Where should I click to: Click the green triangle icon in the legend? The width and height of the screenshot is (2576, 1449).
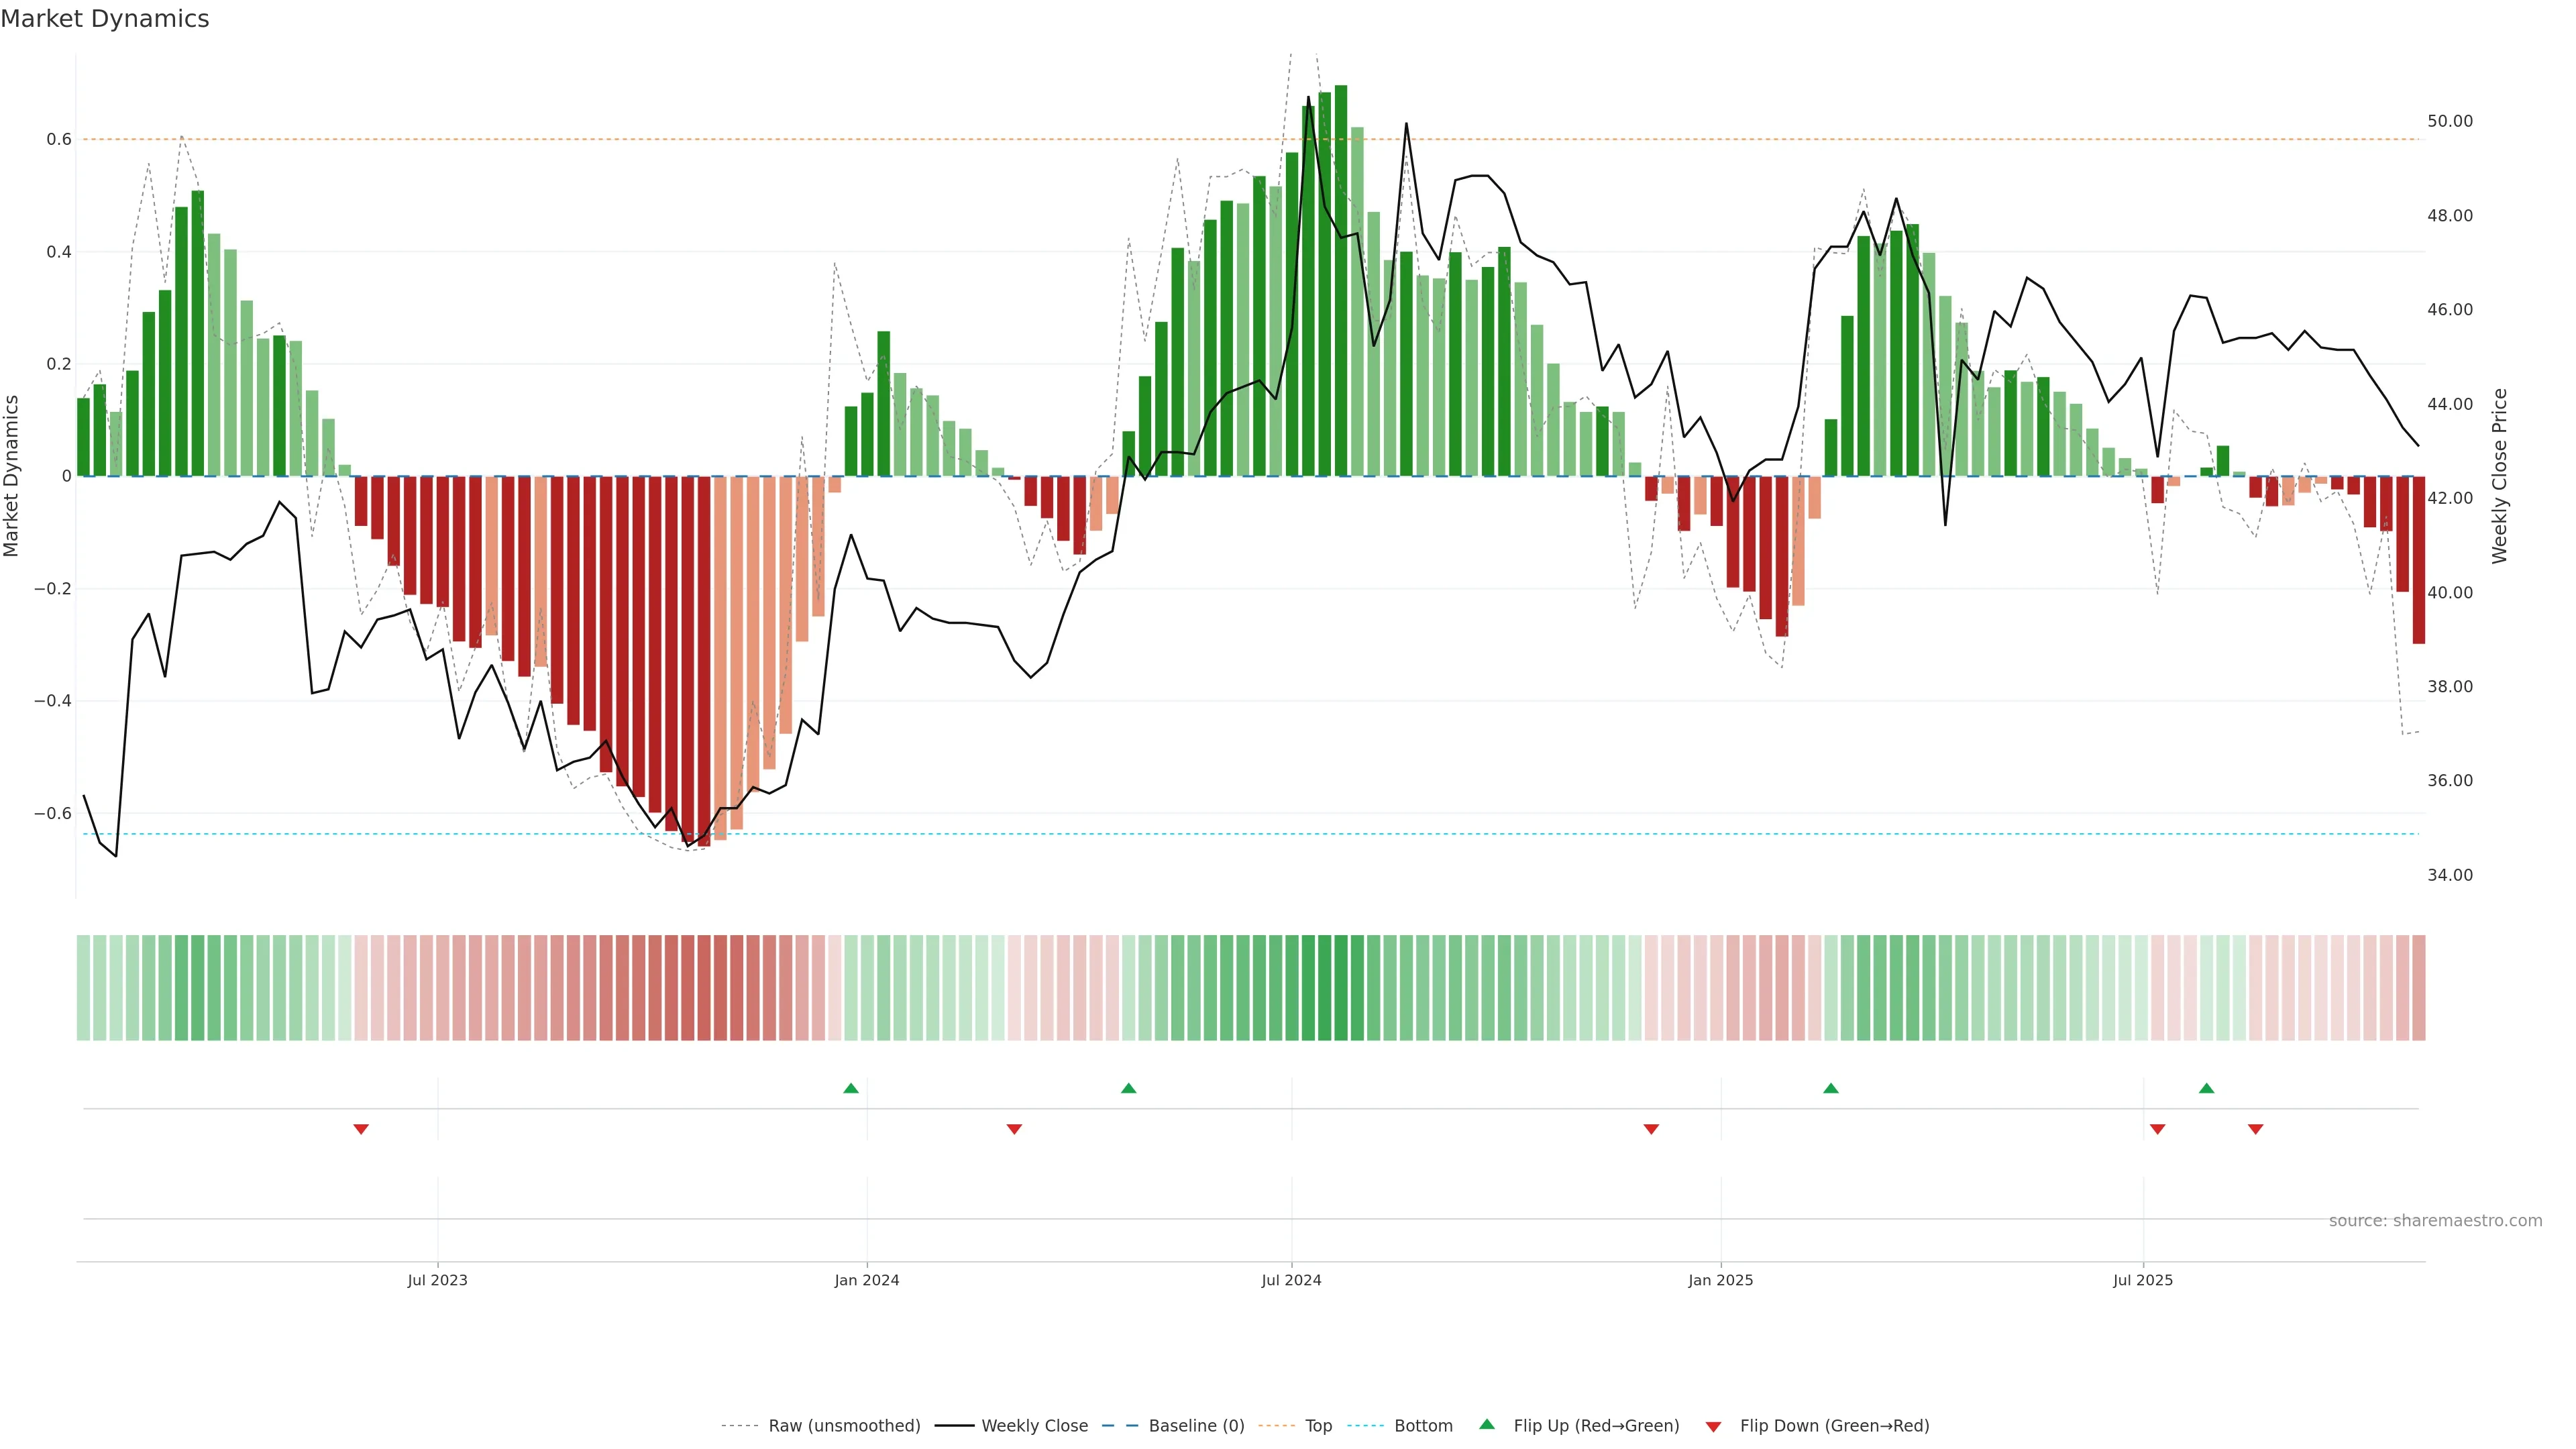[x=1487, y=1424]
